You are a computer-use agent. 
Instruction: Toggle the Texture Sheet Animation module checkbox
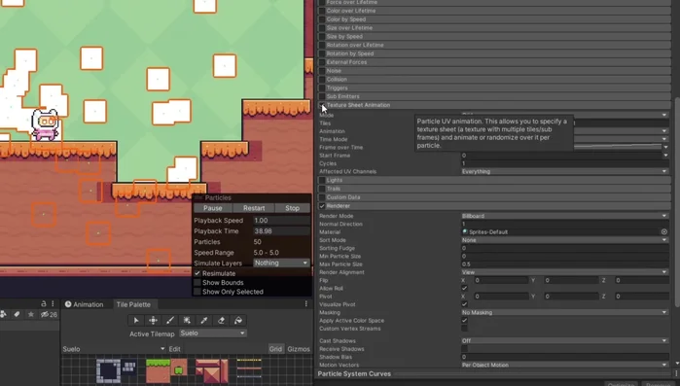322,105
